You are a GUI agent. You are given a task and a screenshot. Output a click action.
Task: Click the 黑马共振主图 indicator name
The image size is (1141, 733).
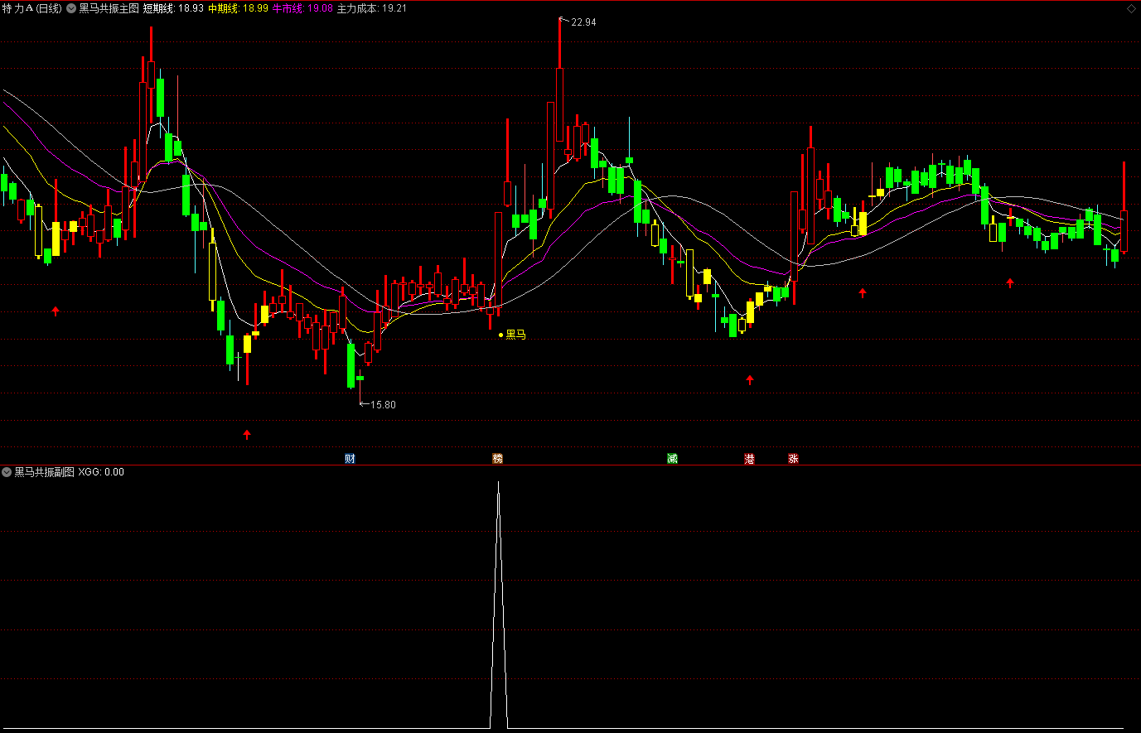pos(109,8)
